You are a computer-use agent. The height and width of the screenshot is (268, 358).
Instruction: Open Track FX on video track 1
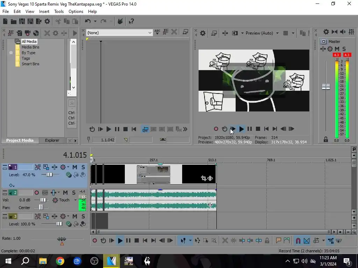pos(55,167)
